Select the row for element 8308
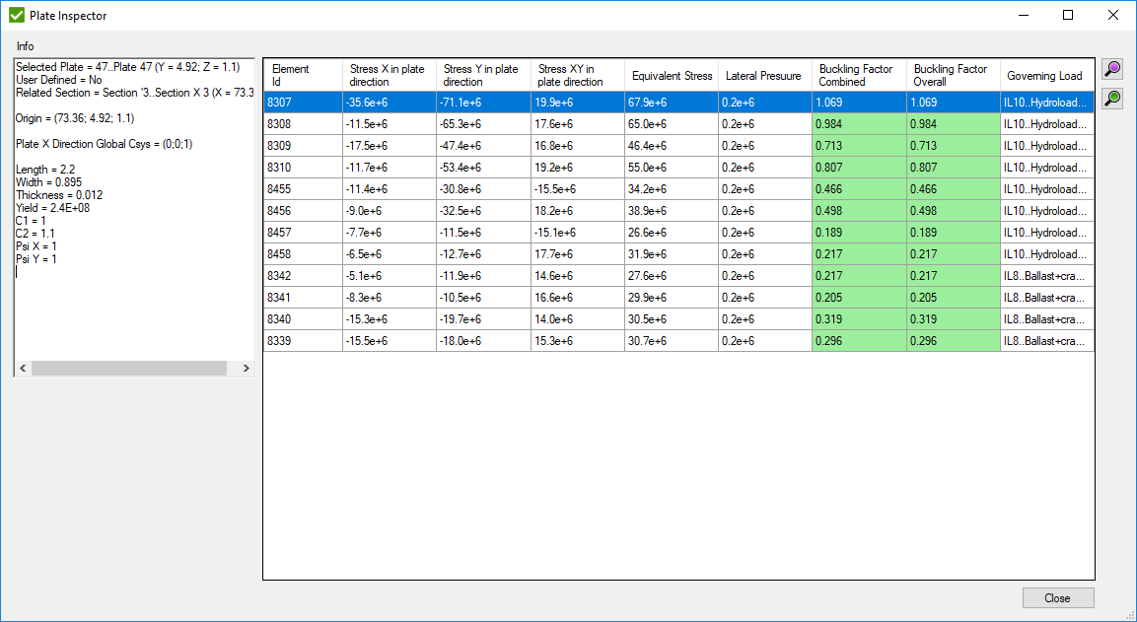Image resolution: width=1137 pixels, height=622 pixels. 678,124
